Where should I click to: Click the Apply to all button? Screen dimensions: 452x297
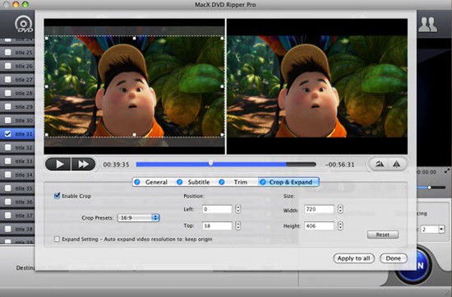pos(353,258)
